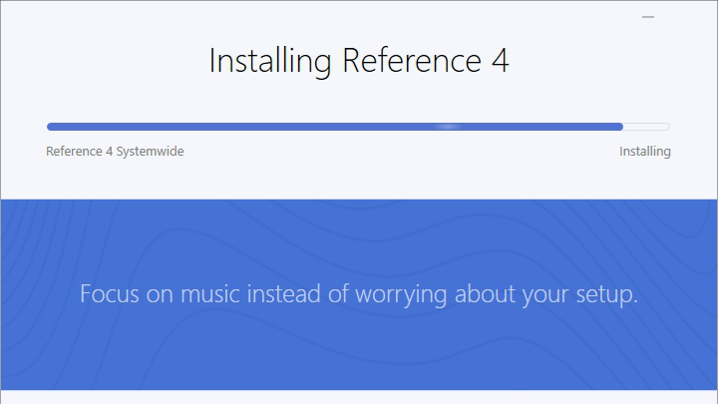Click the word music in the slogan

tap(210, 293)
